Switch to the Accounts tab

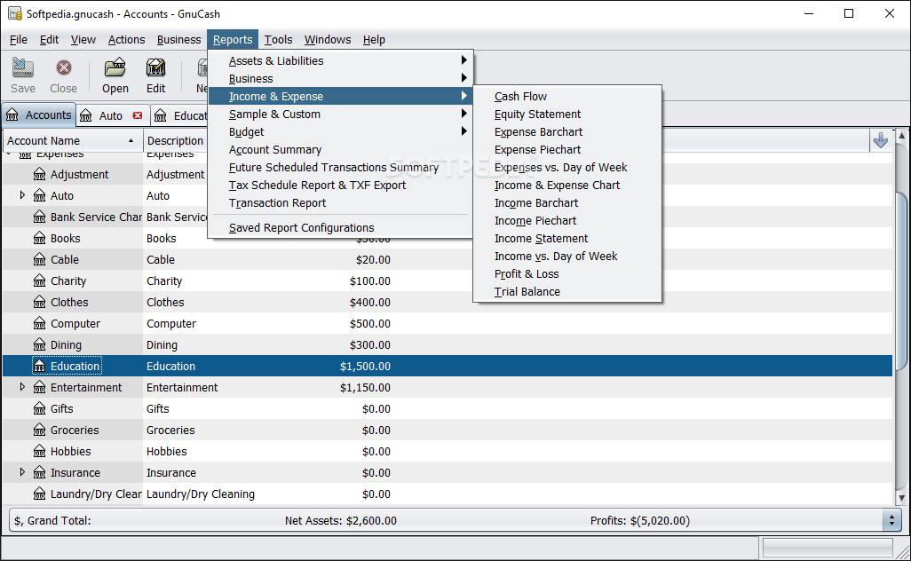pos(39,115)
